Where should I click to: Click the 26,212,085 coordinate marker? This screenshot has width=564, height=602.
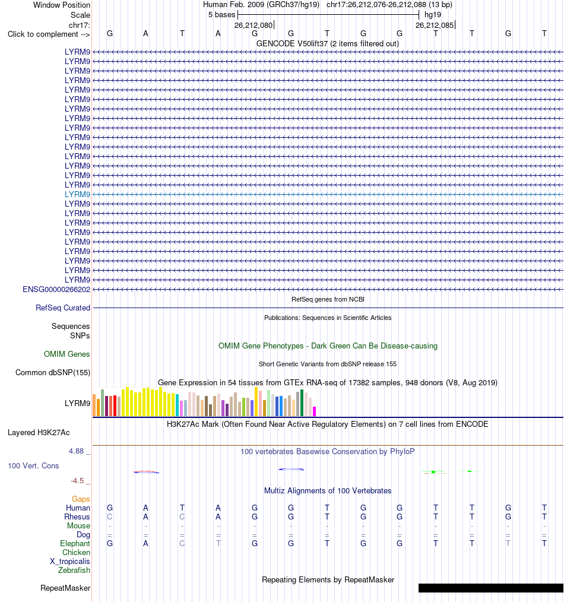click(435, 25)
